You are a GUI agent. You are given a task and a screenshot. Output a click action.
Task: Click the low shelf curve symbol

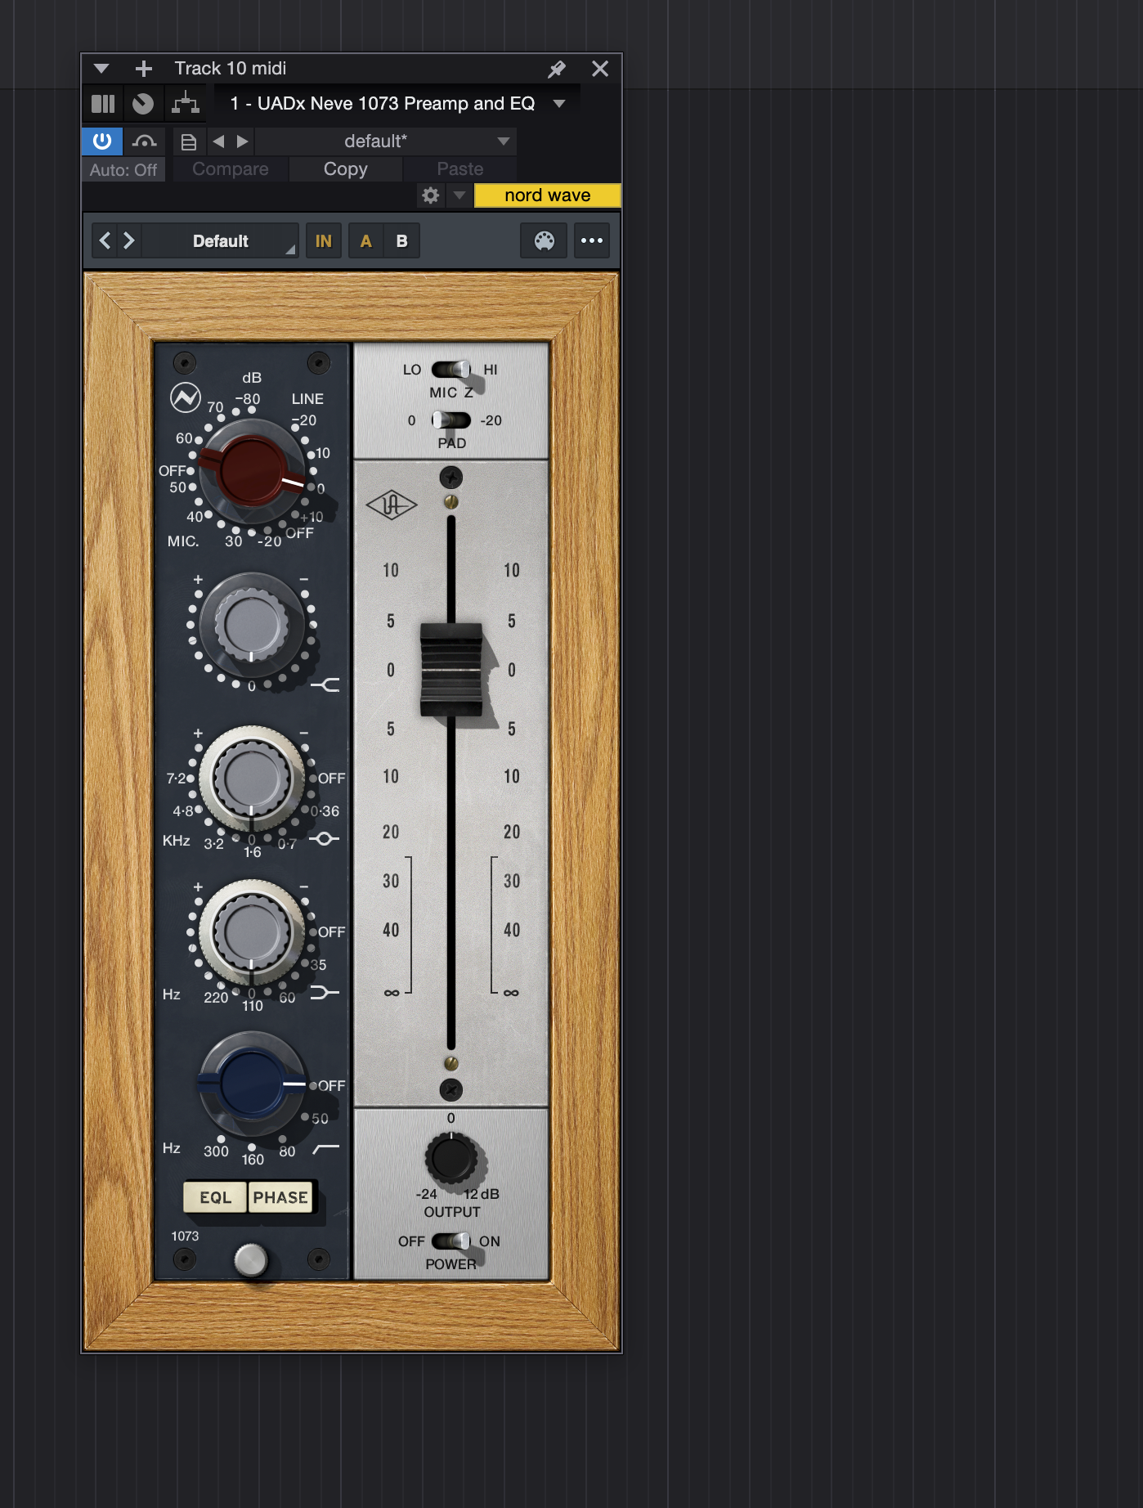tap(325, 992)
